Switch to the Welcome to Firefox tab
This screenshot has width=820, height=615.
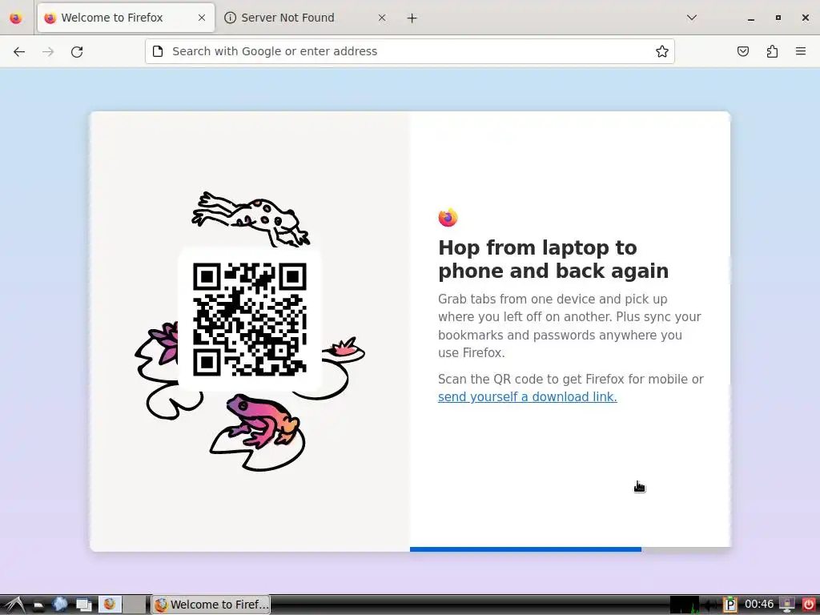tap(126, 18)
